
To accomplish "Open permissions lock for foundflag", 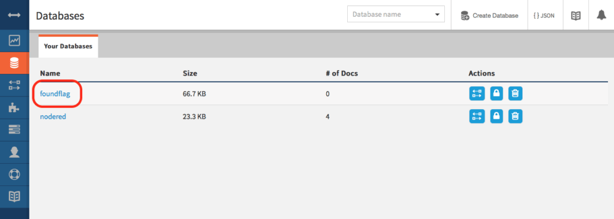I will click(496, 94).
